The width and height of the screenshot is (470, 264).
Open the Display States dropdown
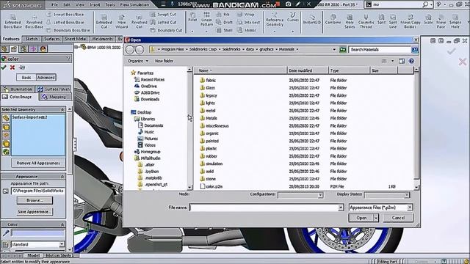click(406, 195)
